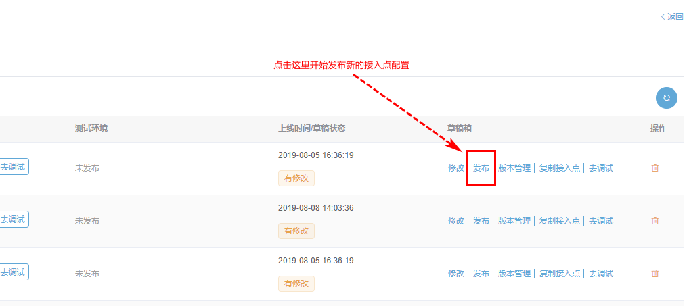The width and height of the screenshot is (689, 306).
Task: Click 修改 in the first table row
Action: point(456,168)
